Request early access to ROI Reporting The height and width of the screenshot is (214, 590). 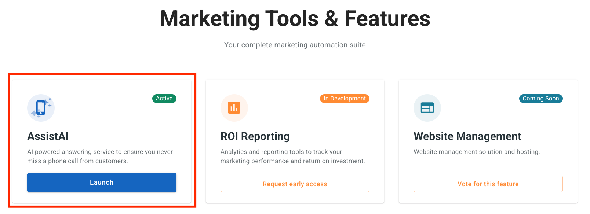(x=295, y=184)
